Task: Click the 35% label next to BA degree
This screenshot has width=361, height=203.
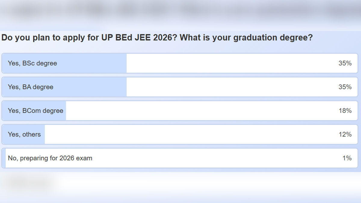Action: click(x=345, y=87)
